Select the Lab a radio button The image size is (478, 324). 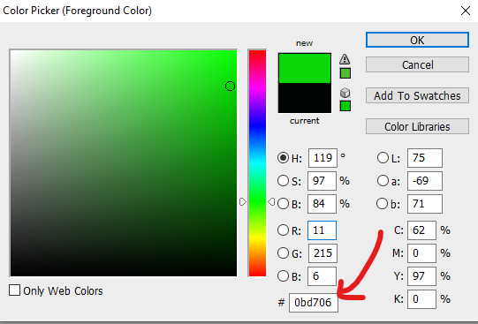pyautogui.click(x=383, y=181)
